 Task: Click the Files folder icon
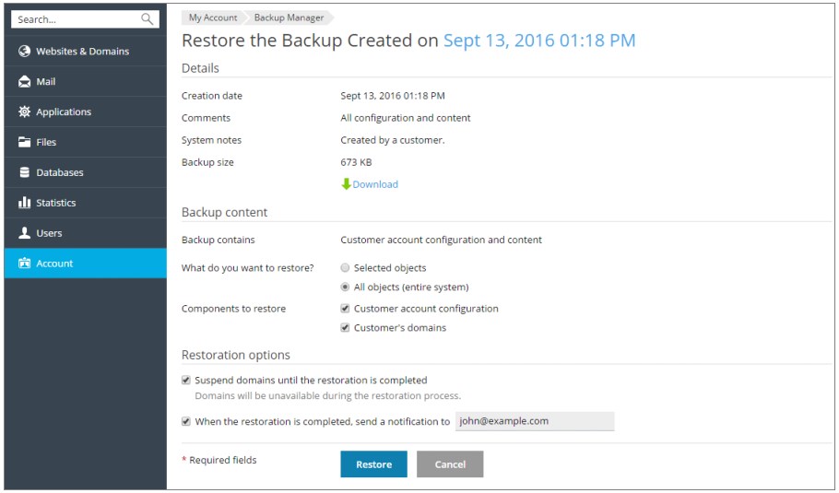point(24,142)
